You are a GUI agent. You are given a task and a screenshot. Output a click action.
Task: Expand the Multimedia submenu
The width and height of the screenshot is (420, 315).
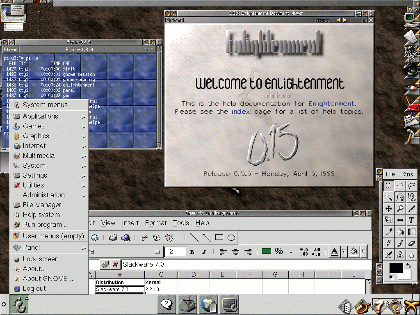[49, 156]
